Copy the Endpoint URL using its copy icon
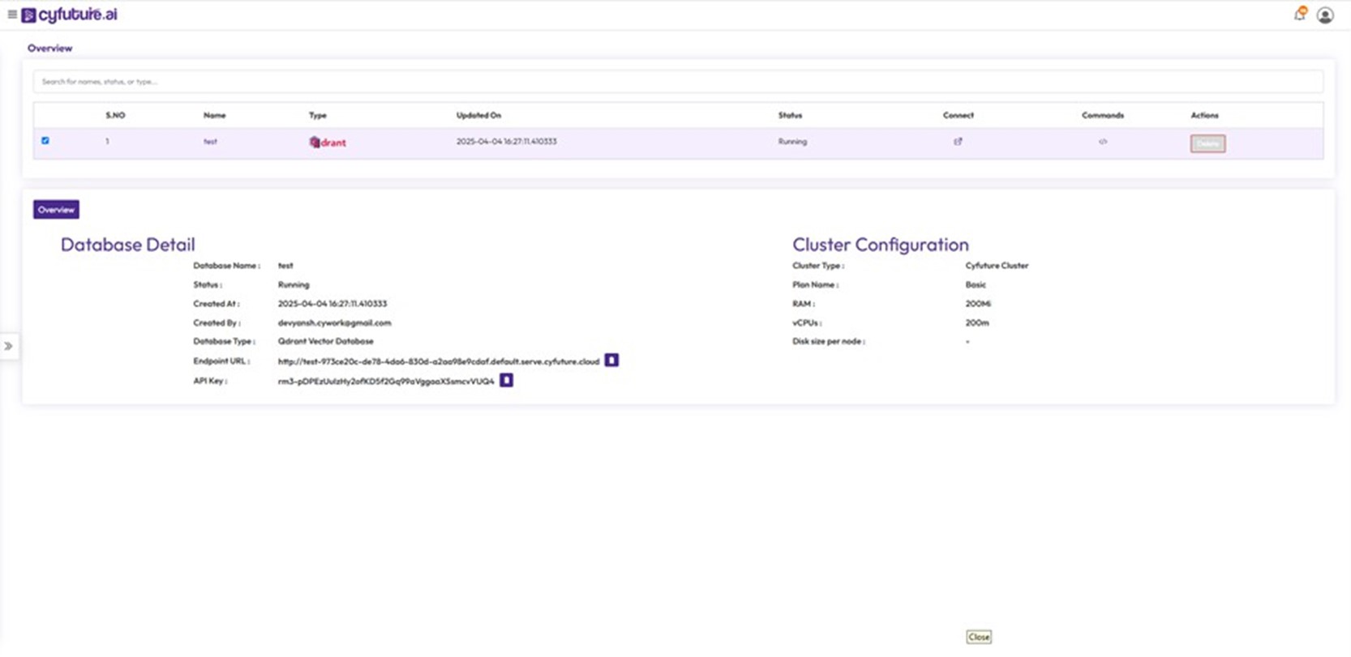The image size is (1351, 657). [x=611, y=360]
